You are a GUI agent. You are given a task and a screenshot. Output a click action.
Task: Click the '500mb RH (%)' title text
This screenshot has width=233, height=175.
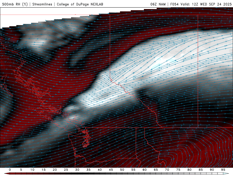point(15,4)
